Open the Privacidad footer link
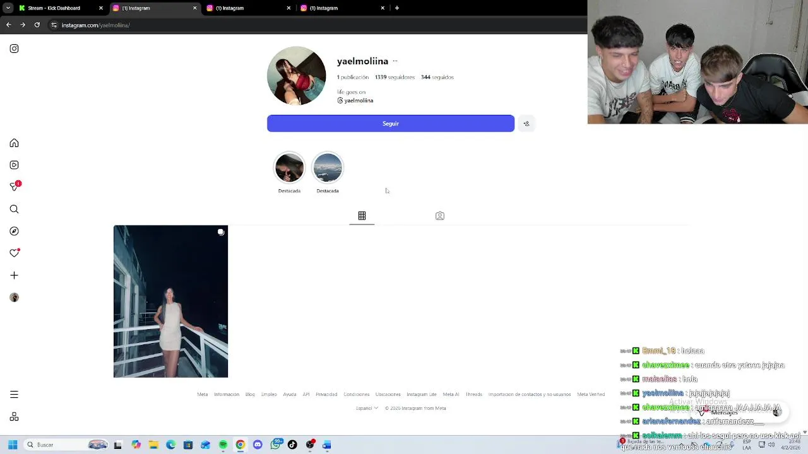Viewport: 808px width, 454px height. [326, 394]
